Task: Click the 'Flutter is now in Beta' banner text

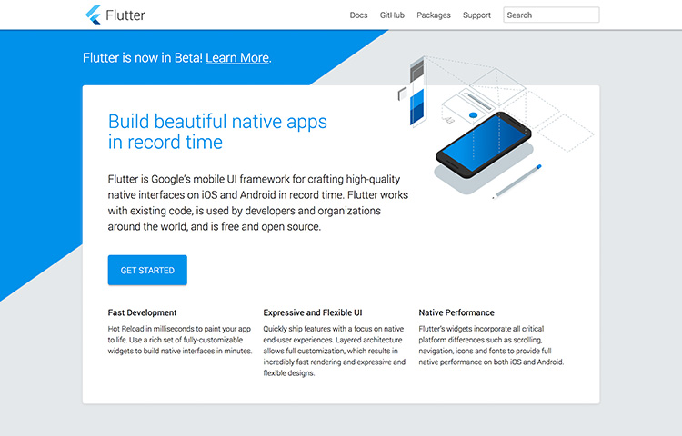Action: pos(143,57)
